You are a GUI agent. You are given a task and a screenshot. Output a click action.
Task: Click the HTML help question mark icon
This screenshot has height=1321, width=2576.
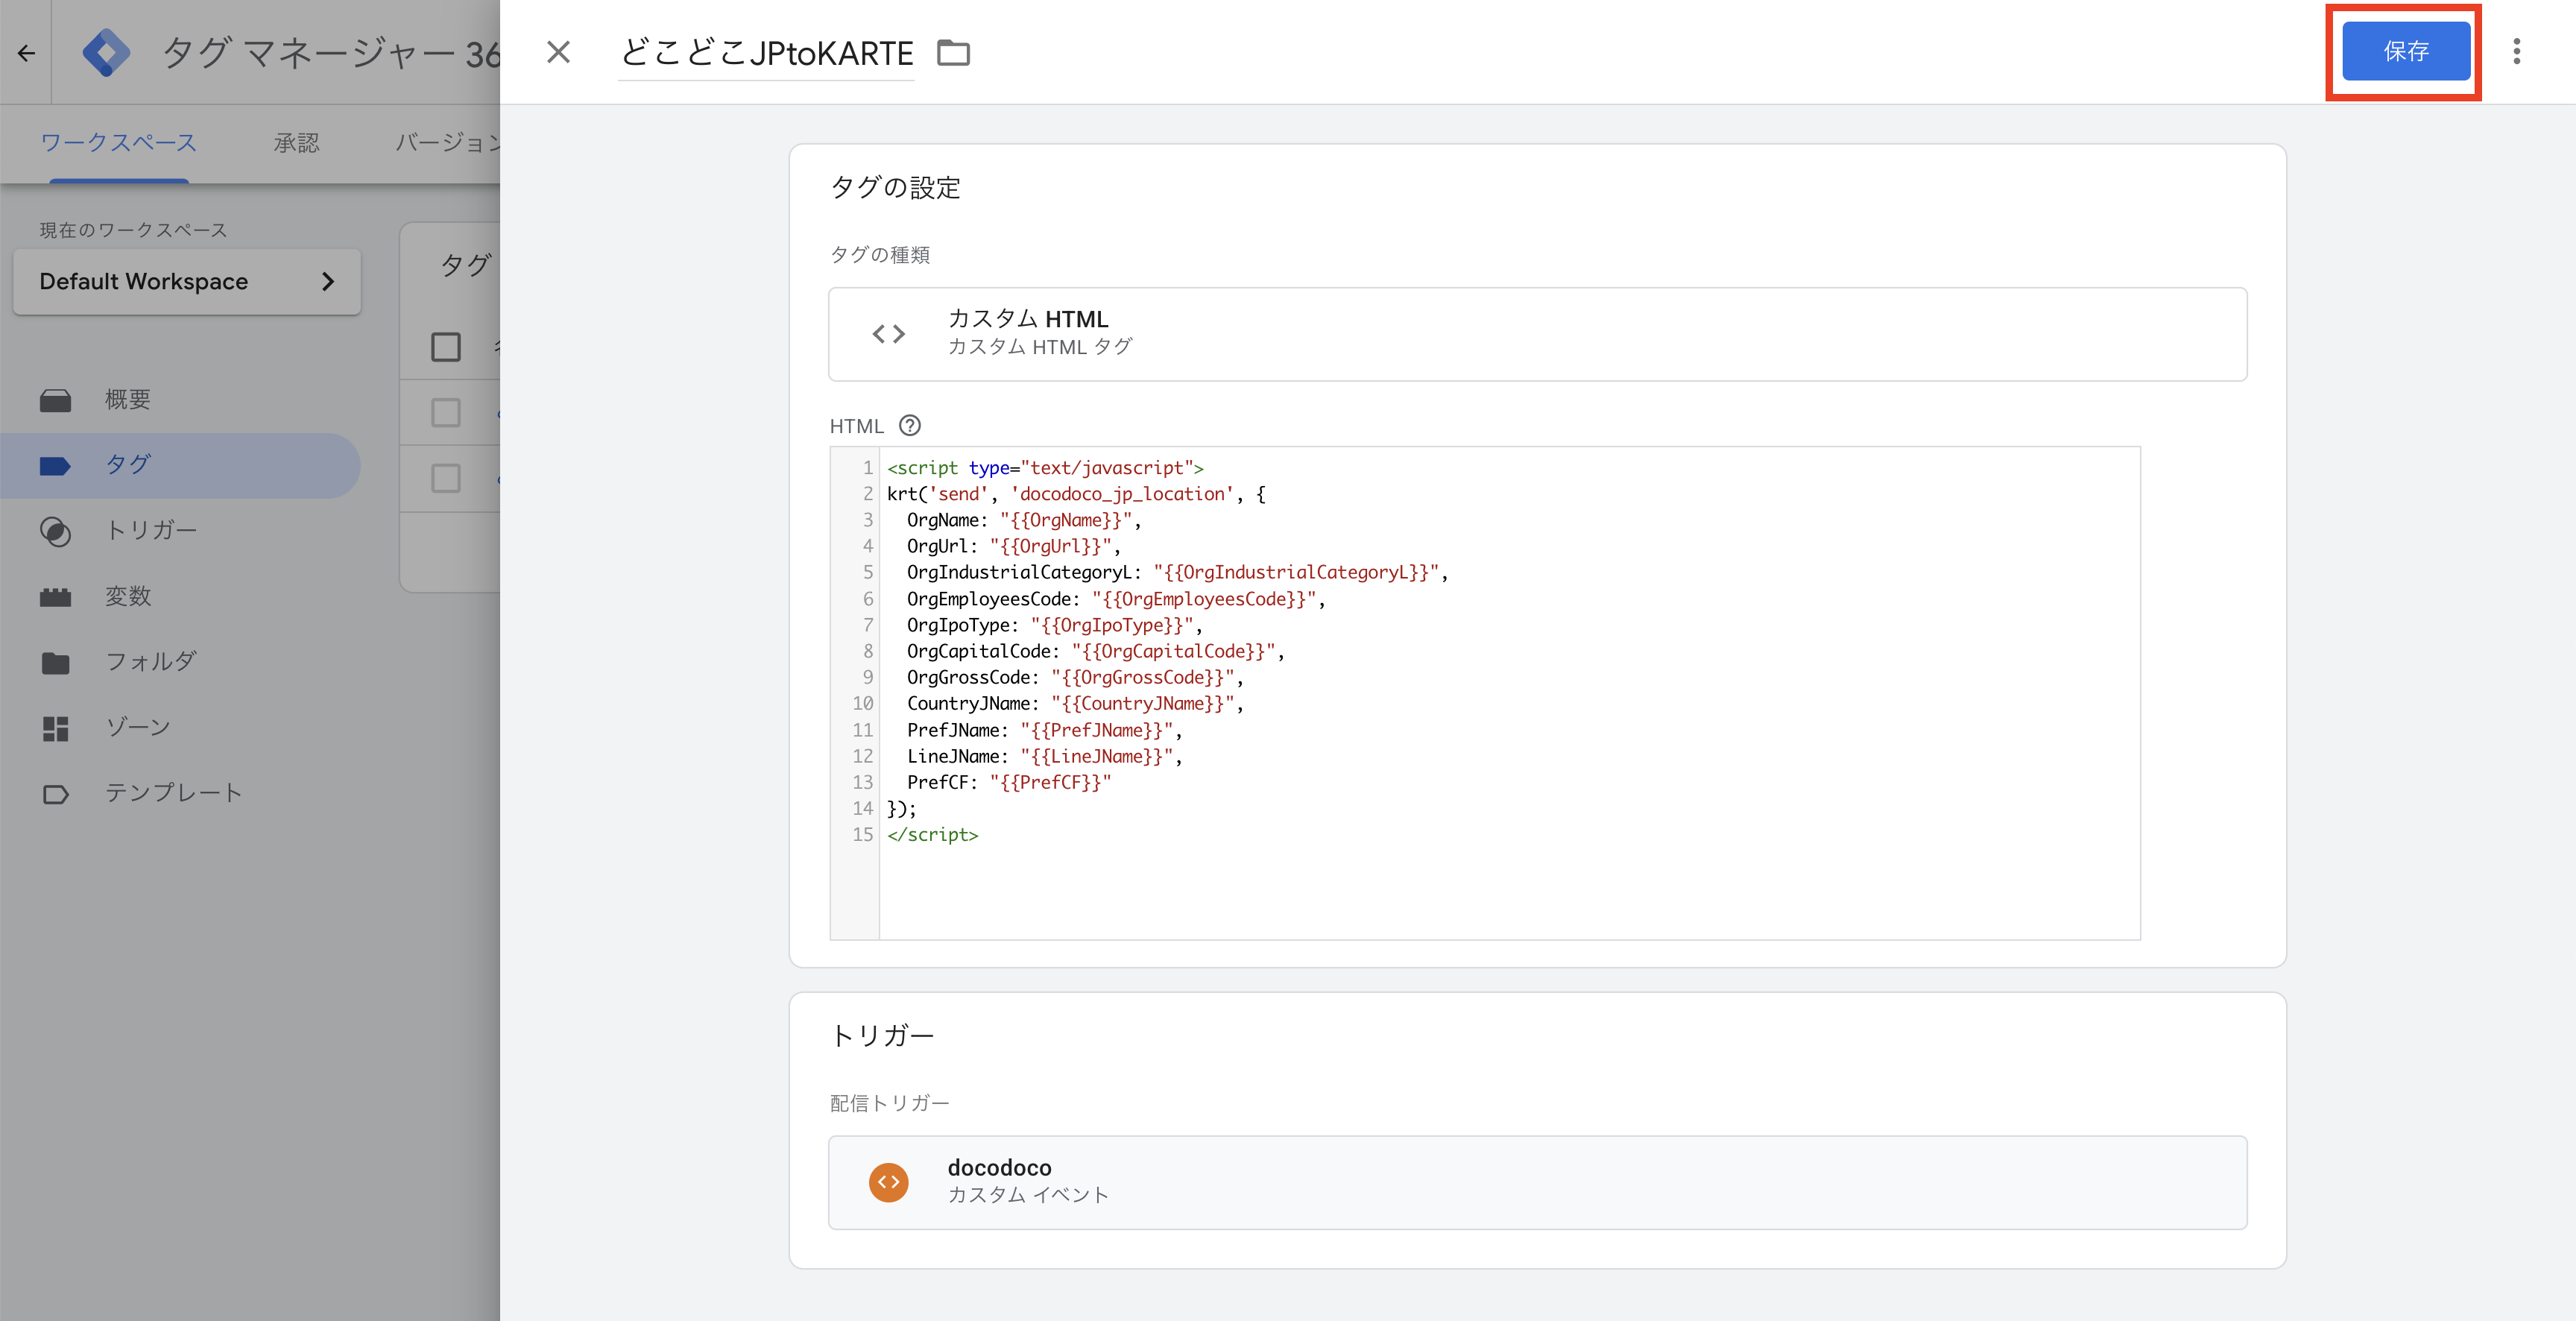point(909,425)
